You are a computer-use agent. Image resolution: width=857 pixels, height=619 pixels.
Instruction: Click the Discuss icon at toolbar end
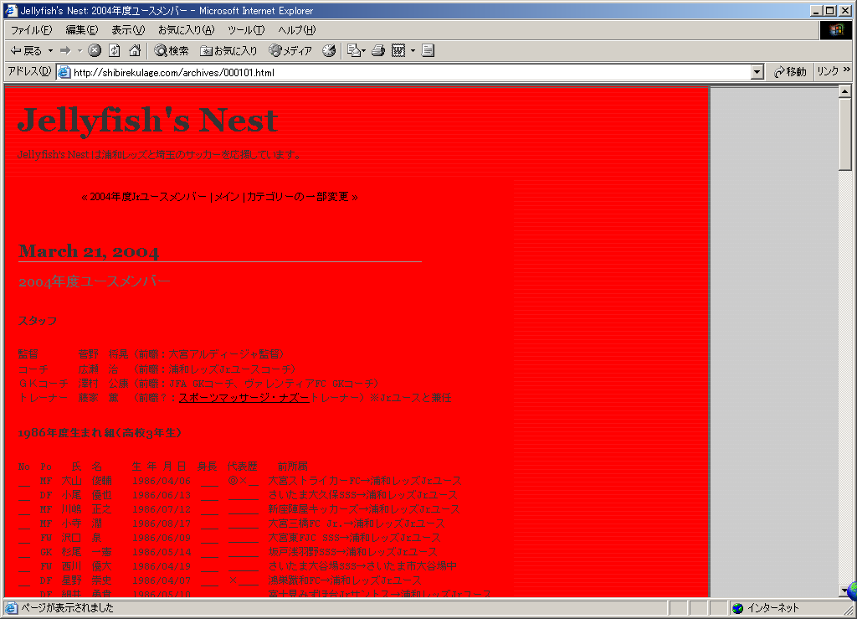[x=428, y=51]
